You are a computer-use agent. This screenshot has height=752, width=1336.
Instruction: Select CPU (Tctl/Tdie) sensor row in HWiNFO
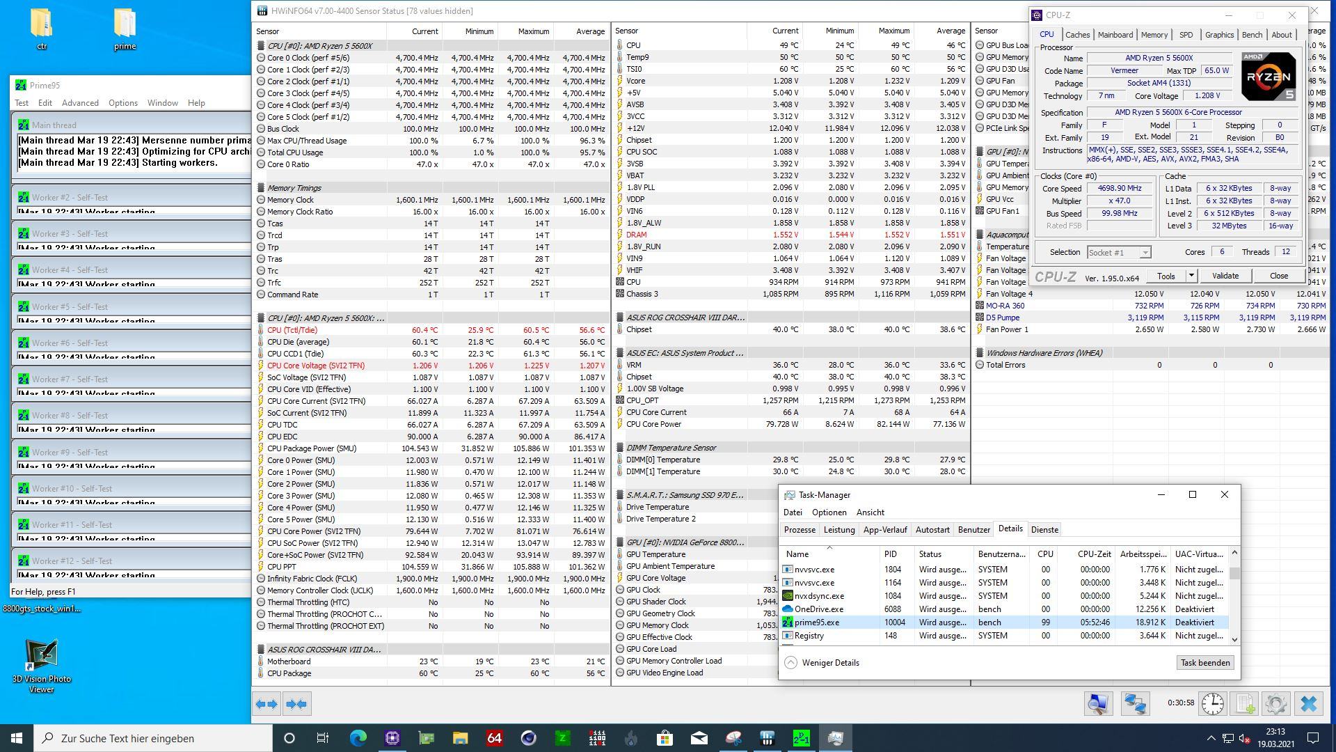pos(431,330)
